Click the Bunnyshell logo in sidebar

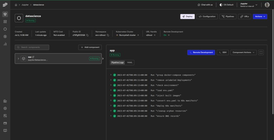pos(5,5)
